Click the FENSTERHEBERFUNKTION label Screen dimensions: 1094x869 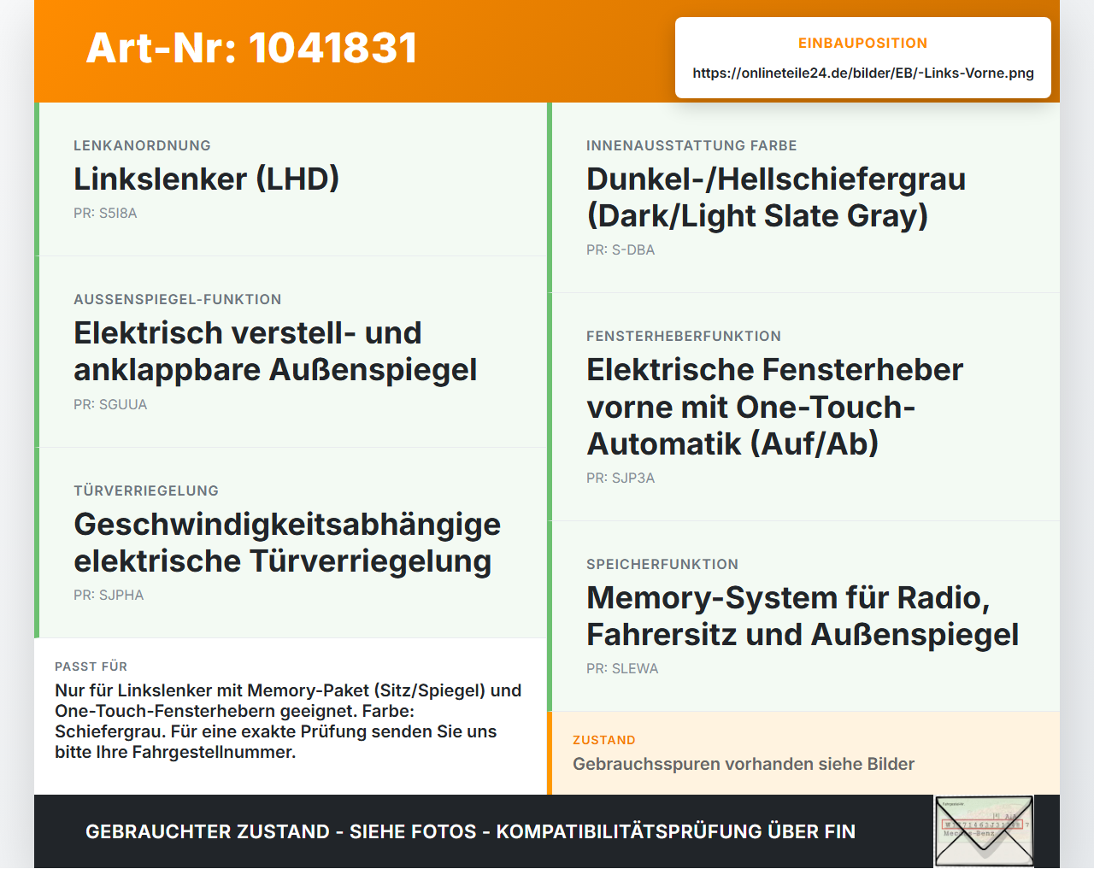684,336
